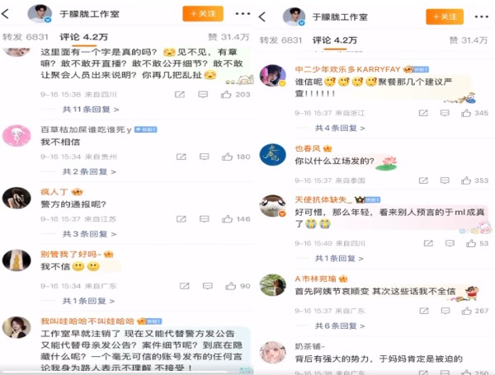Like 别管我了好吗 comment with 90 likes

230,286
